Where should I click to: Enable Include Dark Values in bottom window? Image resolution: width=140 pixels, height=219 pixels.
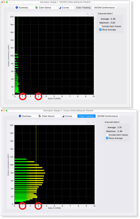tap(107, 135)
